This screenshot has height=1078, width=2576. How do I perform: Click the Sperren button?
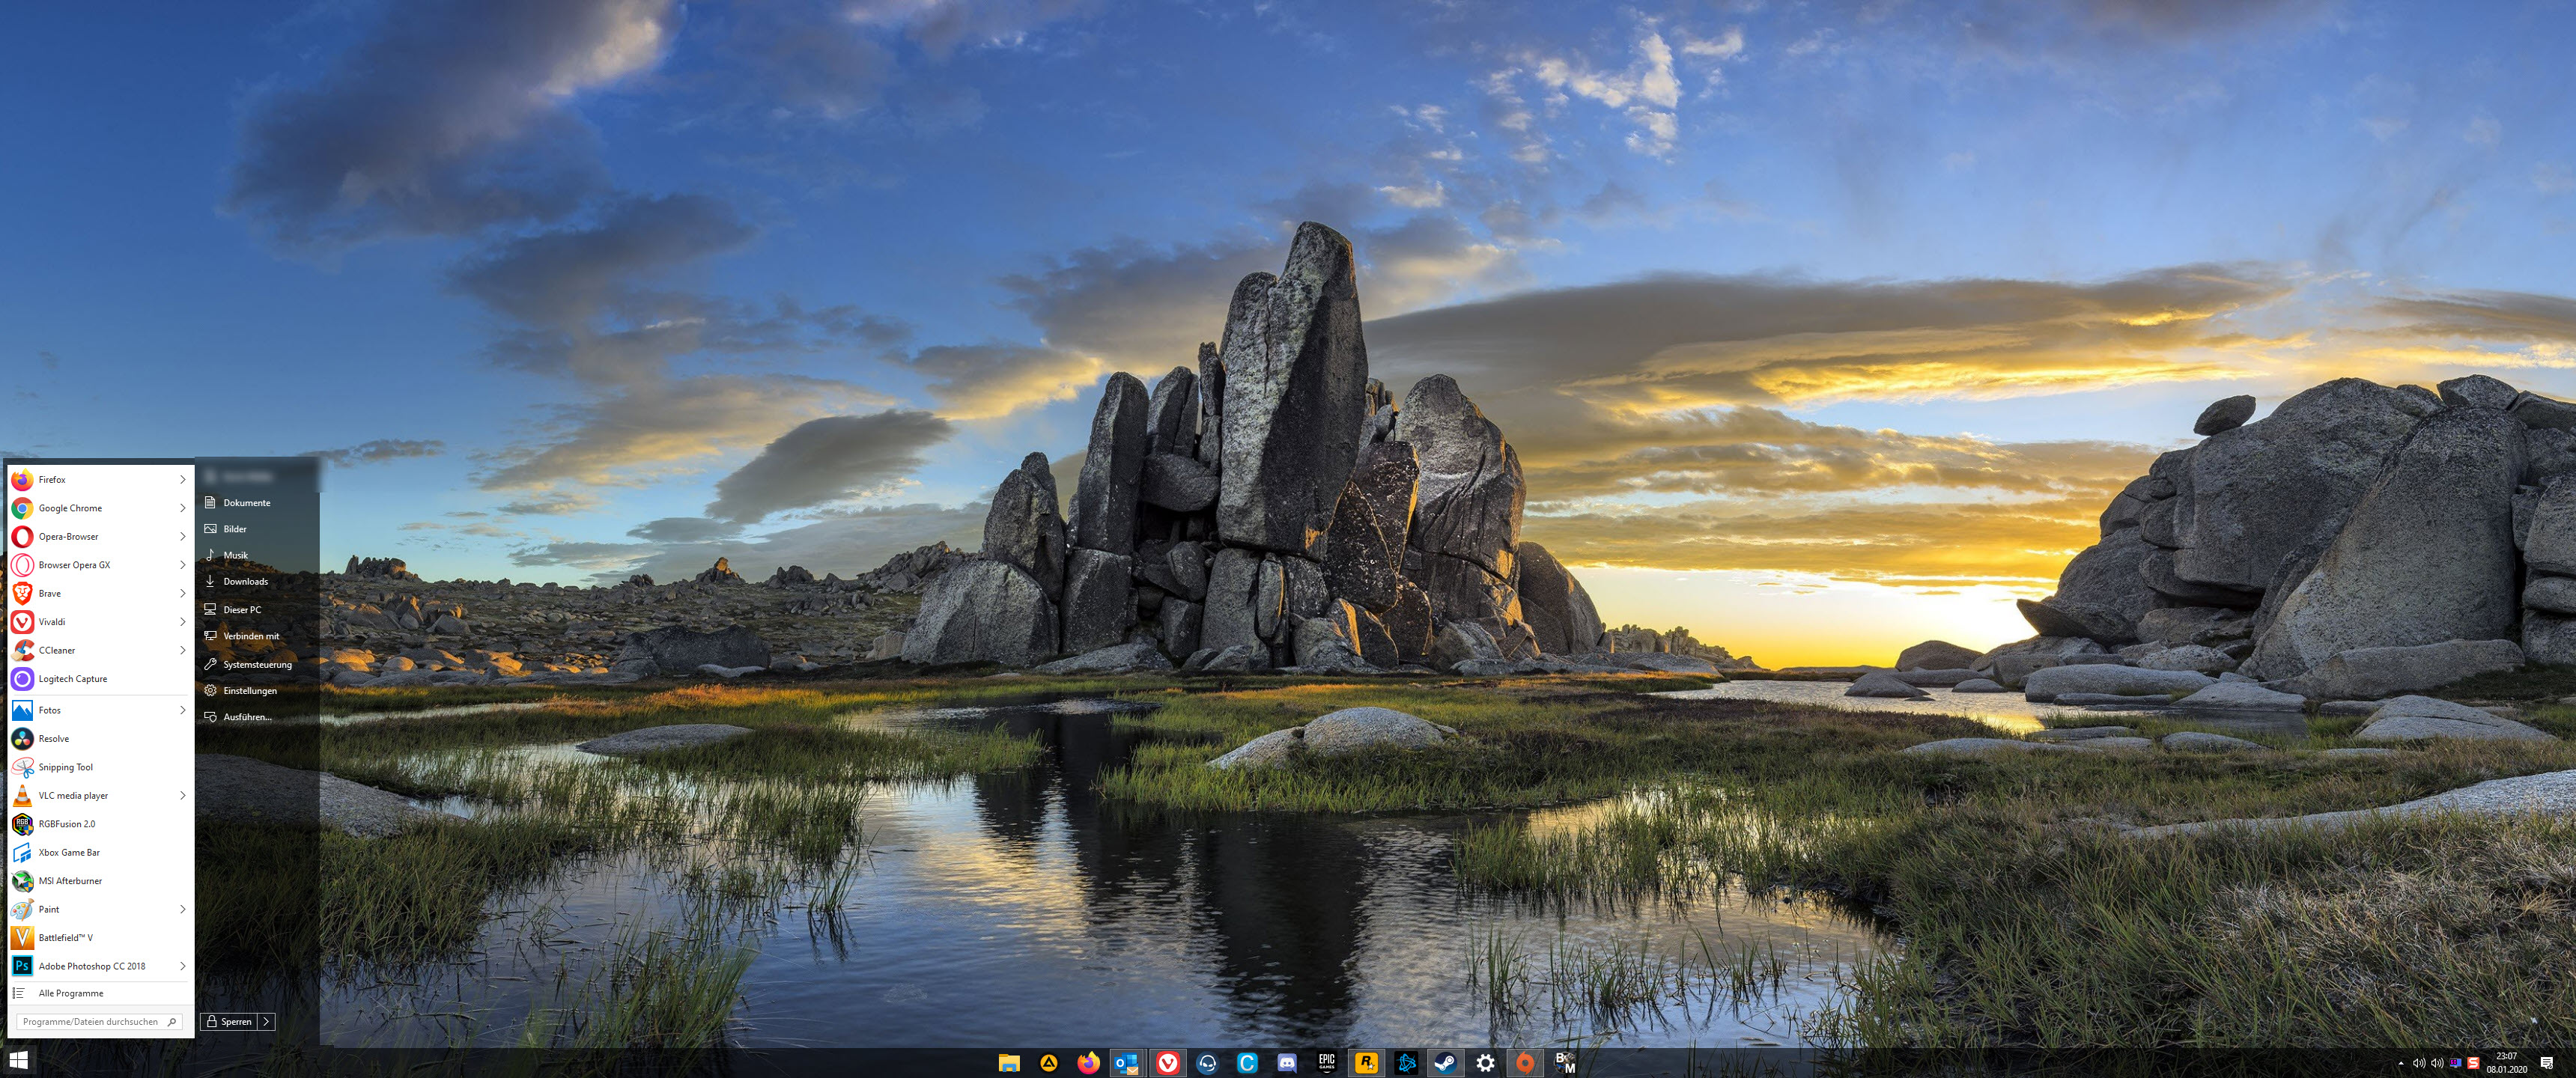(x=229, y=1021)
